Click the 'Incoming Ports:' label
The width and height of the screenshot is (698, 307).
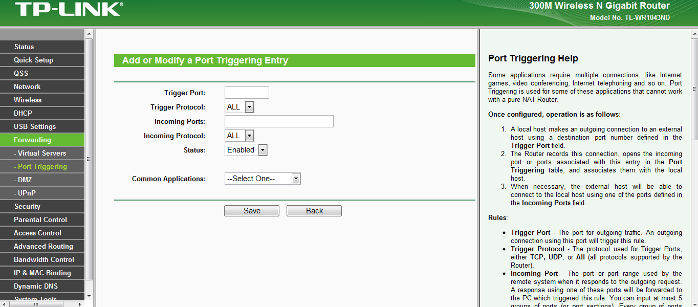(x=180, y=121)
